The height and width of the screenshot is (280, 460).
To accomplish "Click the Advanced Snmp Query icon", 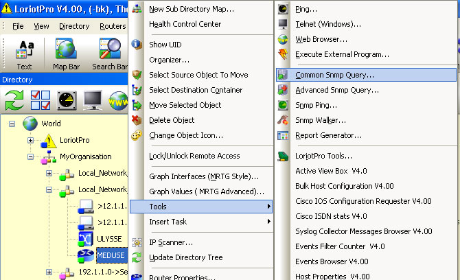I will tap(283, 90).
